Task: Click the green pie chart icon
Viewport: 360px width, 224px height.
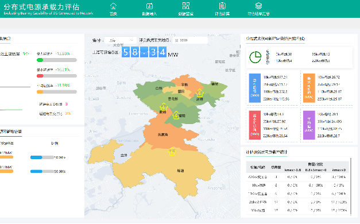Action: 256,57
